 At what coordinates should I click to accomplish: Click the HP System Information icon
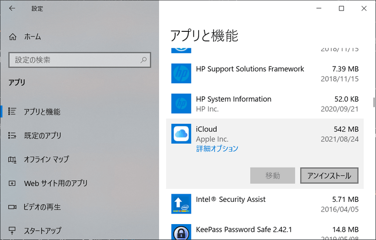181,103
